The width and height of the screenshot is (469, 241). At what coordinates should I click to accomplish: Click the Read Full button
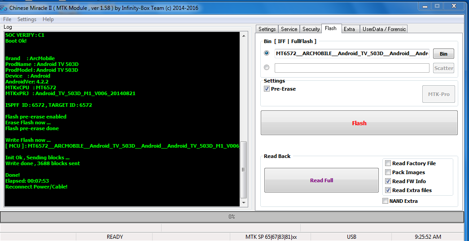tap(321, 180)
